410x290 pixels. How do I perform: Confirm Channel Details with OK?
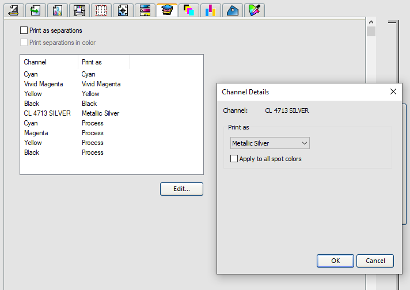click(x=335, y=261)
